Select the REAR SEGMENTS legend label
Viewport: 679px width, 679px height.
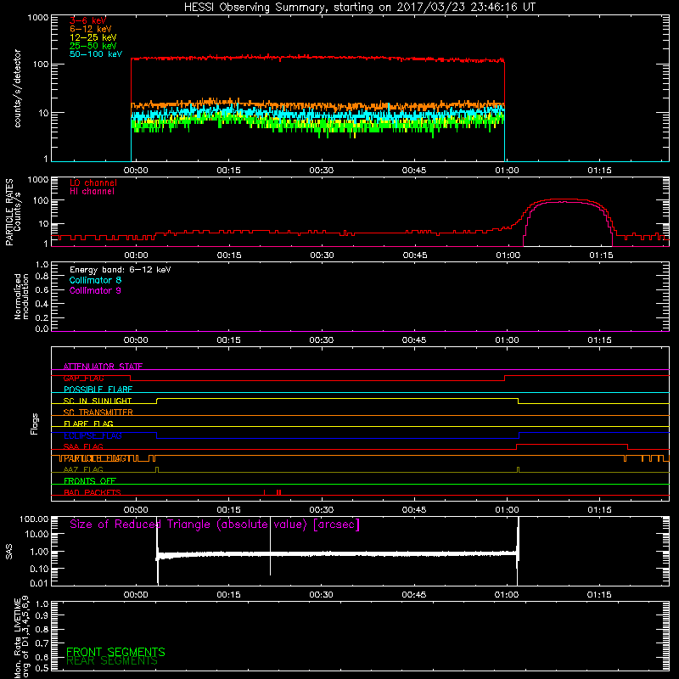click(x=112, y=661)
